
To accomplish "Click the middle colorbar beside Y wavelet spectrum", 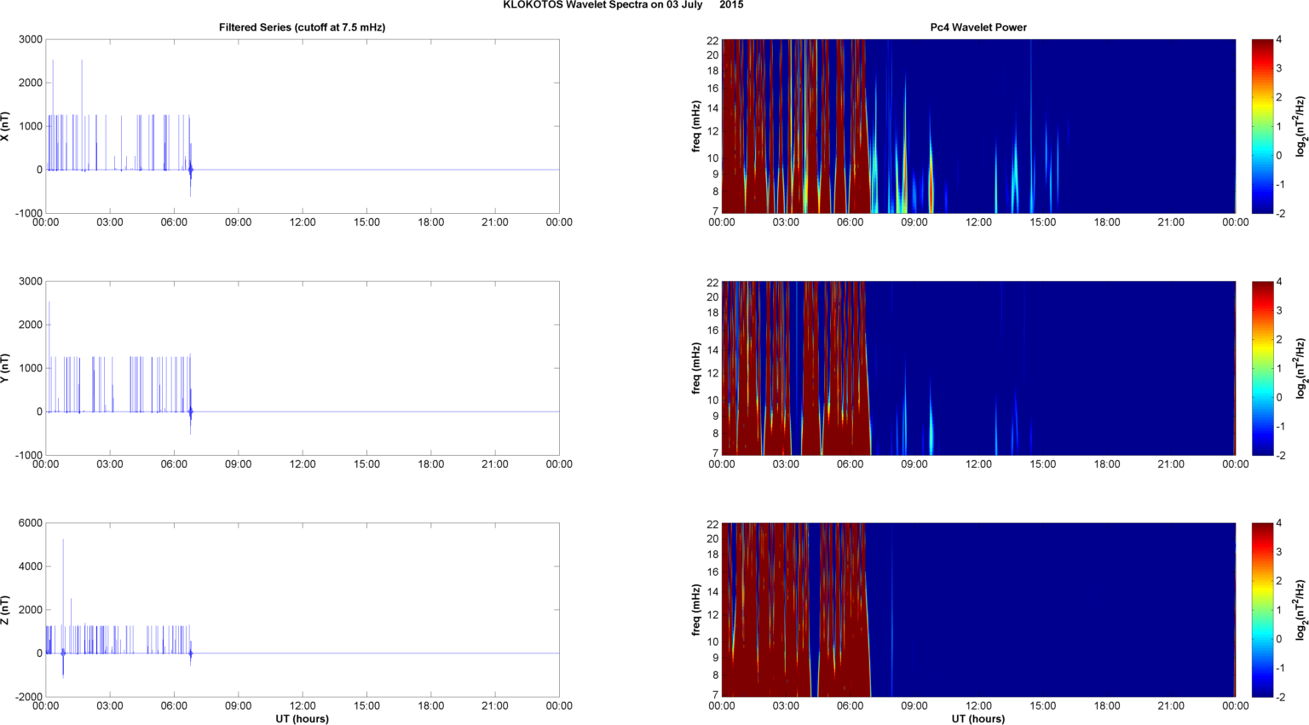I will (x=1263, y=368).
